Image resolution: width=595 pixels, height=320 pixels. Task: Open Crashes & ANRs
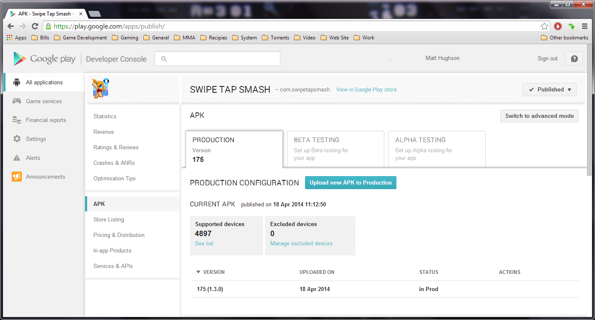click(114, 163)
